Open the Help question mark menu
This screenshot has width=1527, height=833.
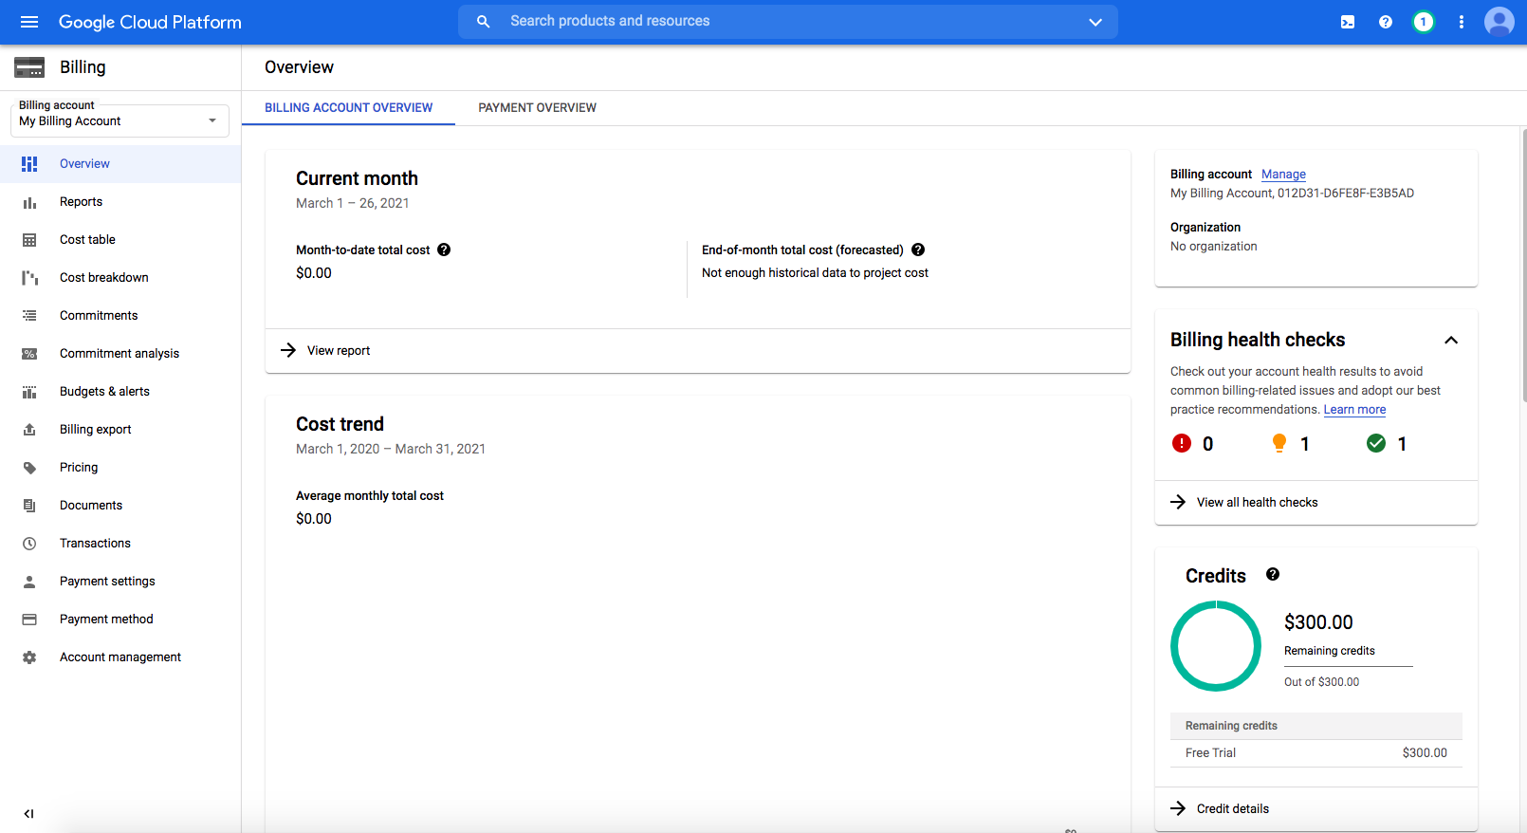1385,22
